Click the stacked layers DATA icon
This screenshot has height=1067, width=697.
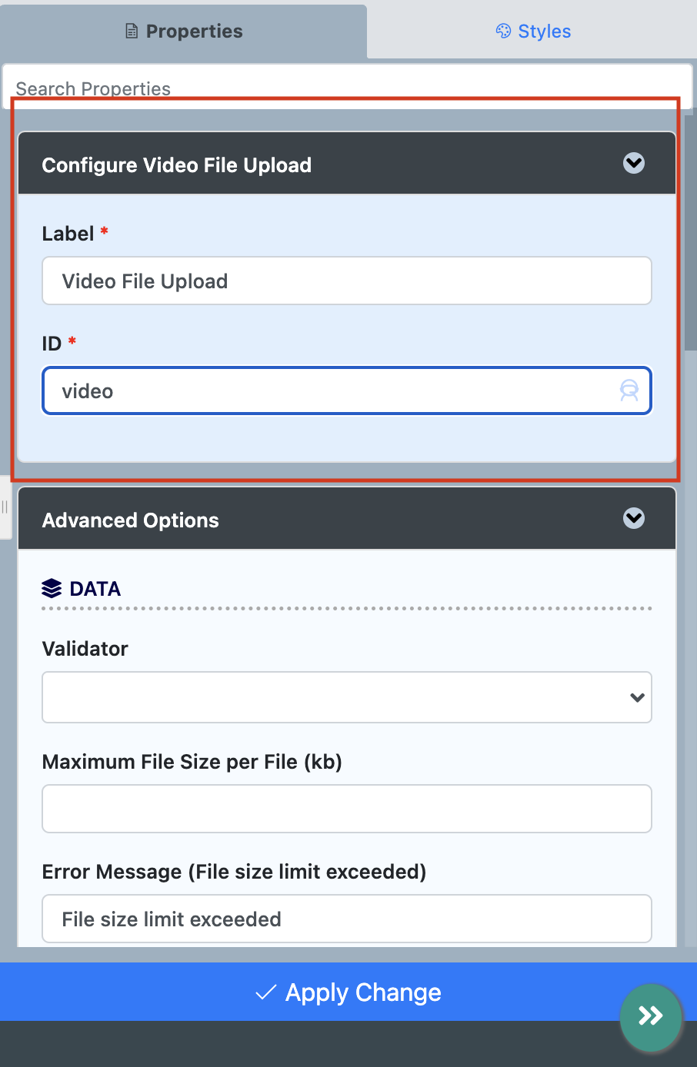pos(52,589)
